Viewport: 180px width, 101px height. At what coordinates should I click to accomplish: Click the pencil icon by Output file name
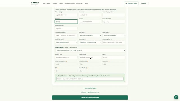click(57, 76)
